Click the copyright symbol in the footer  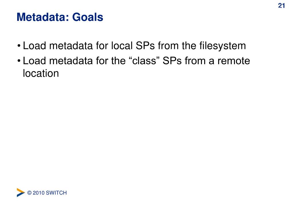pyautogui.click(x=29, y=193)
